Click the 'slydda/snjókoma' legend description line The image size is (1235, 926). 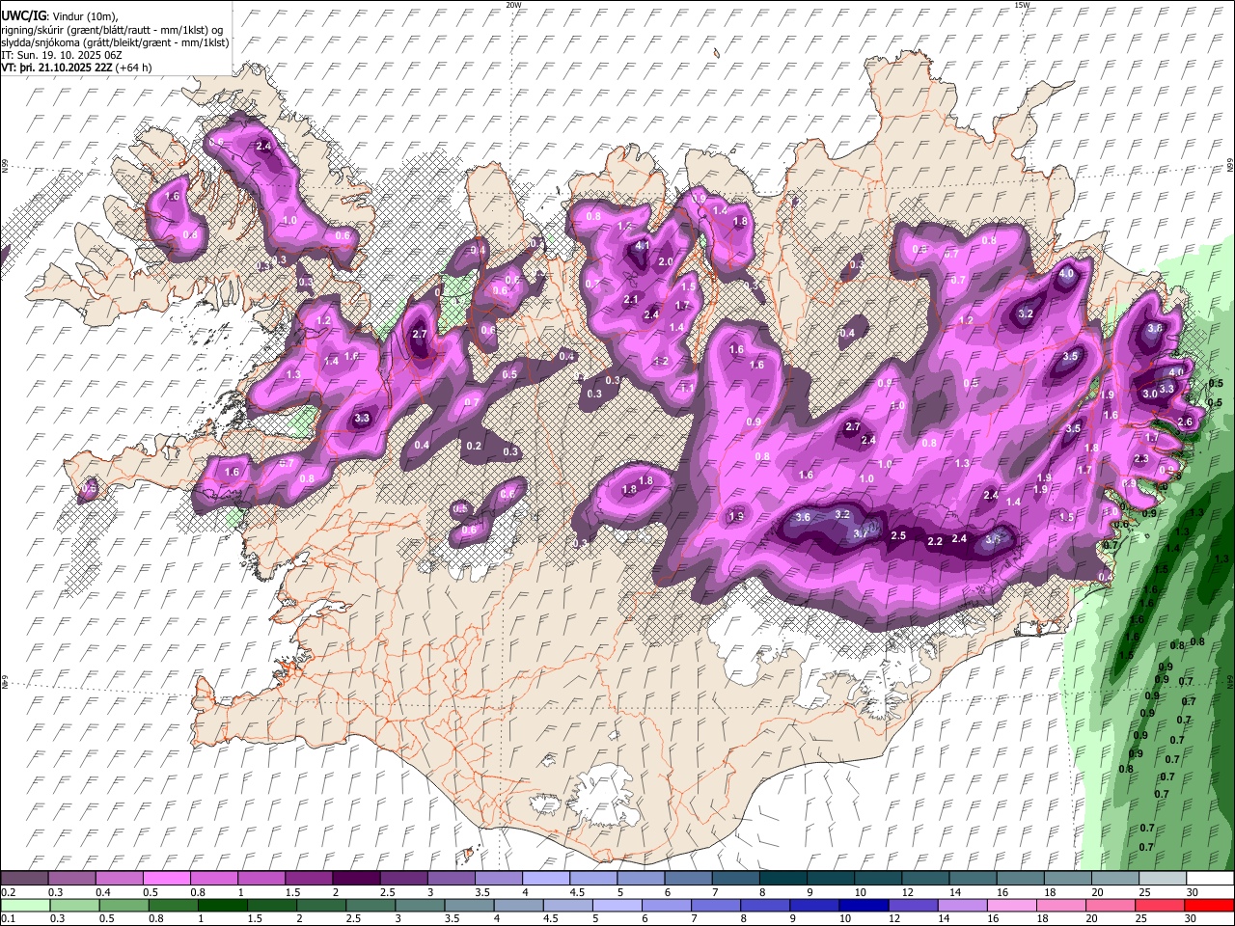coord(115,42)
